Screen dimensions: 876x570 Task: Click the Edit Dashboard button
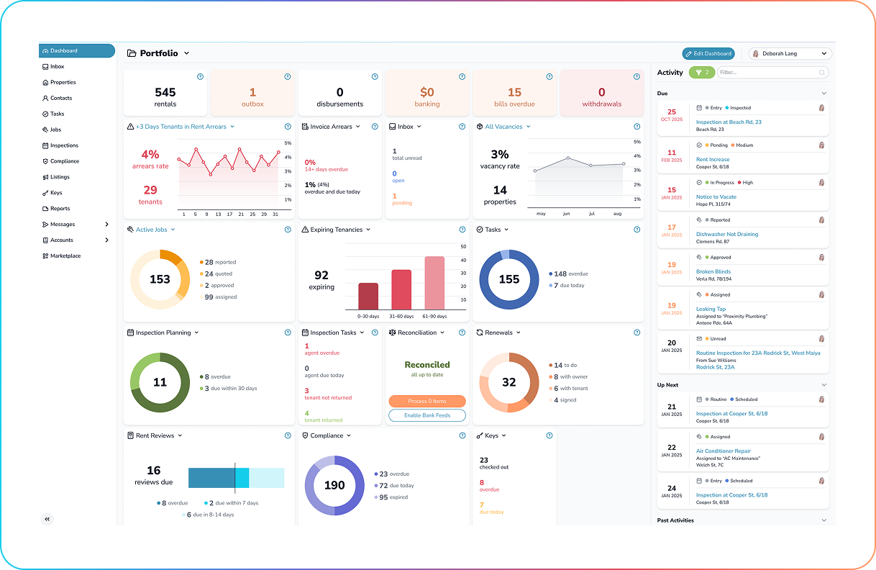tap(708, 53)
